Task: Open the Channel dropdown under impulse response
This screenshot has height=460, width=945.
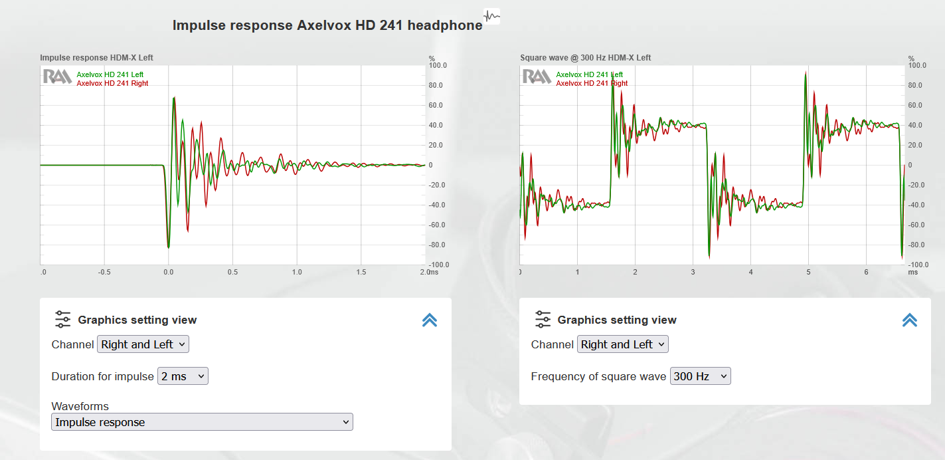Action: point(143,344)
